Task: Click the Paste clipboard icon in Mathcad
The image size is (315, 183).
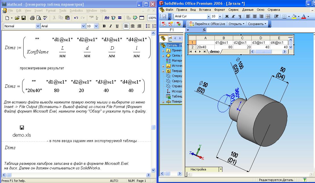Action: 68,18
